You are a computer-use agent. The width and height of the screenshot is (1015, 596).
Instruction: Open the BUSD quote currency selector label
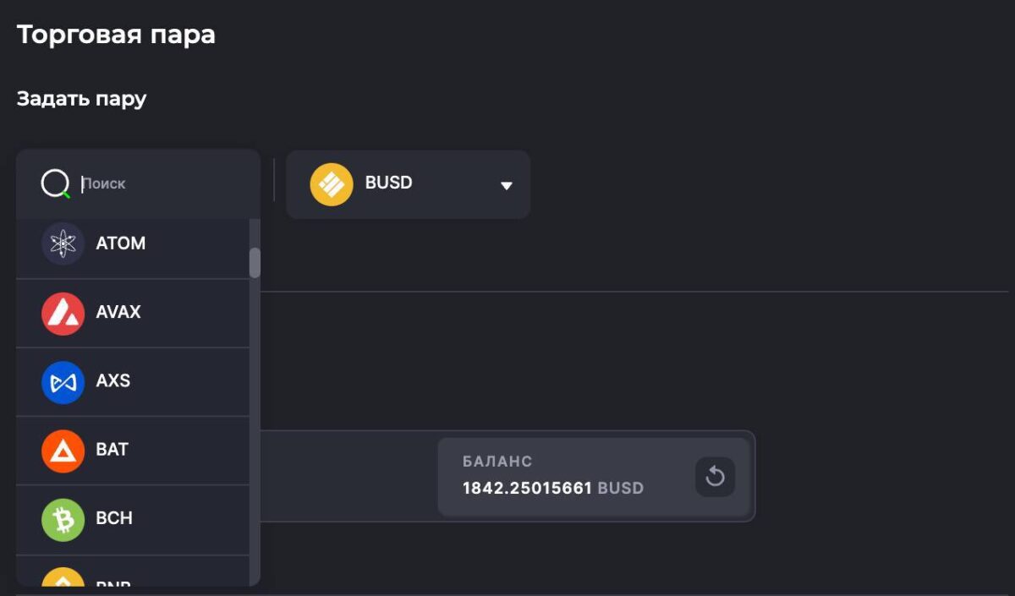[x=389, y=183]
